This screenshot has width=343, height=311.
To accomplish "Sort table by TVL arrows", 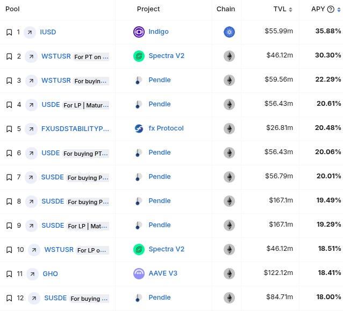I will click(290, 10).
